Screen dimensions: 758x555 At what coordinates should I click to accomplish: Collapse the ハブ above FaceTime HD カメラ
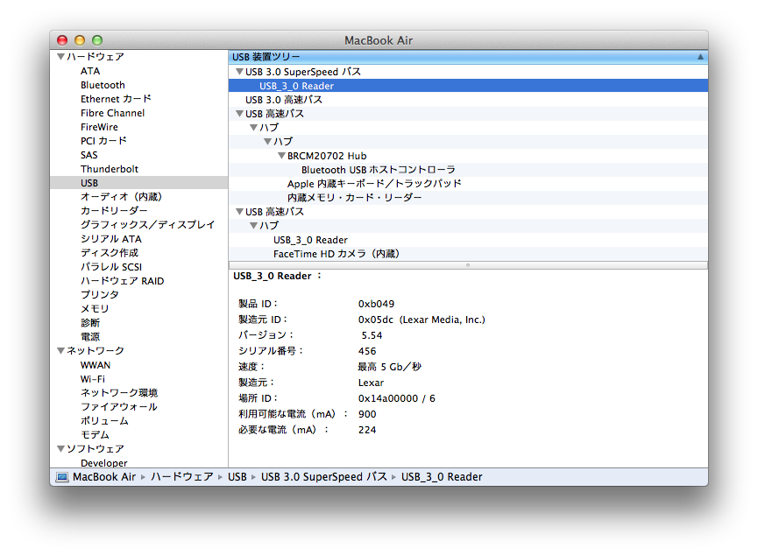(253, 226)
